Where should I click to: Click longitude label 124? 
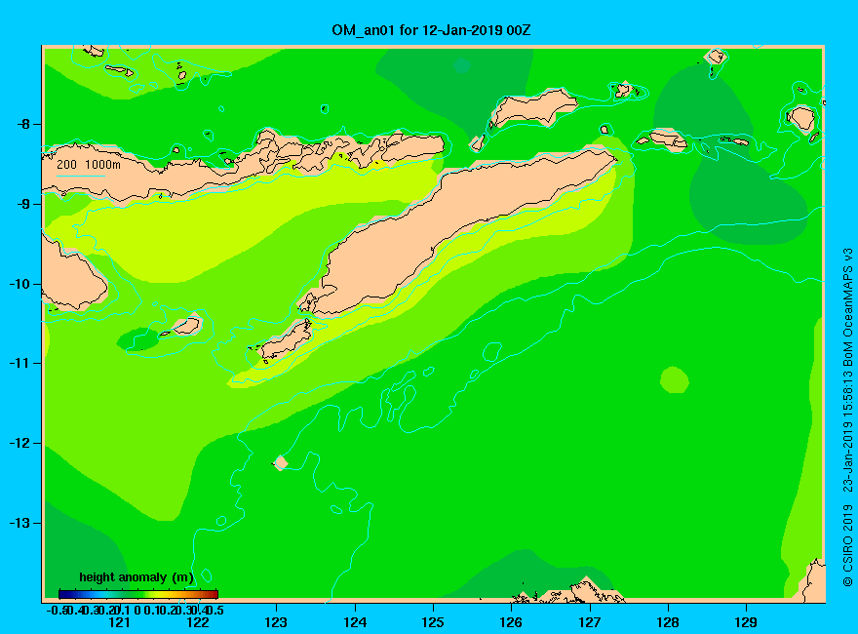[x=355, y=622]
